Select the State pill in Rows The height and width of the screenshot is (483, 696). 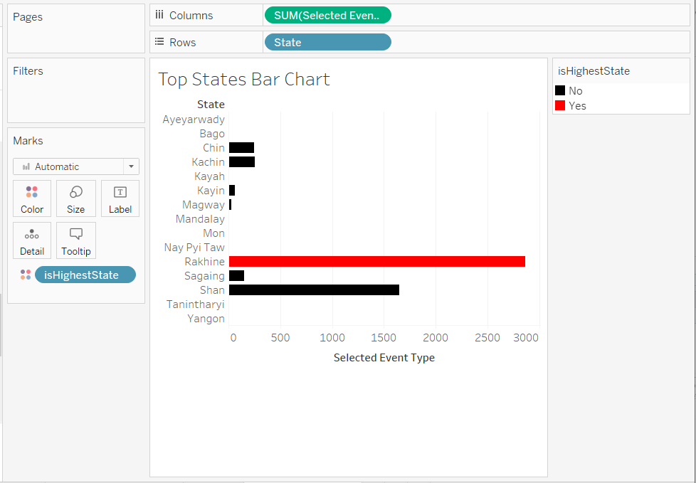[x=327, y=43]
